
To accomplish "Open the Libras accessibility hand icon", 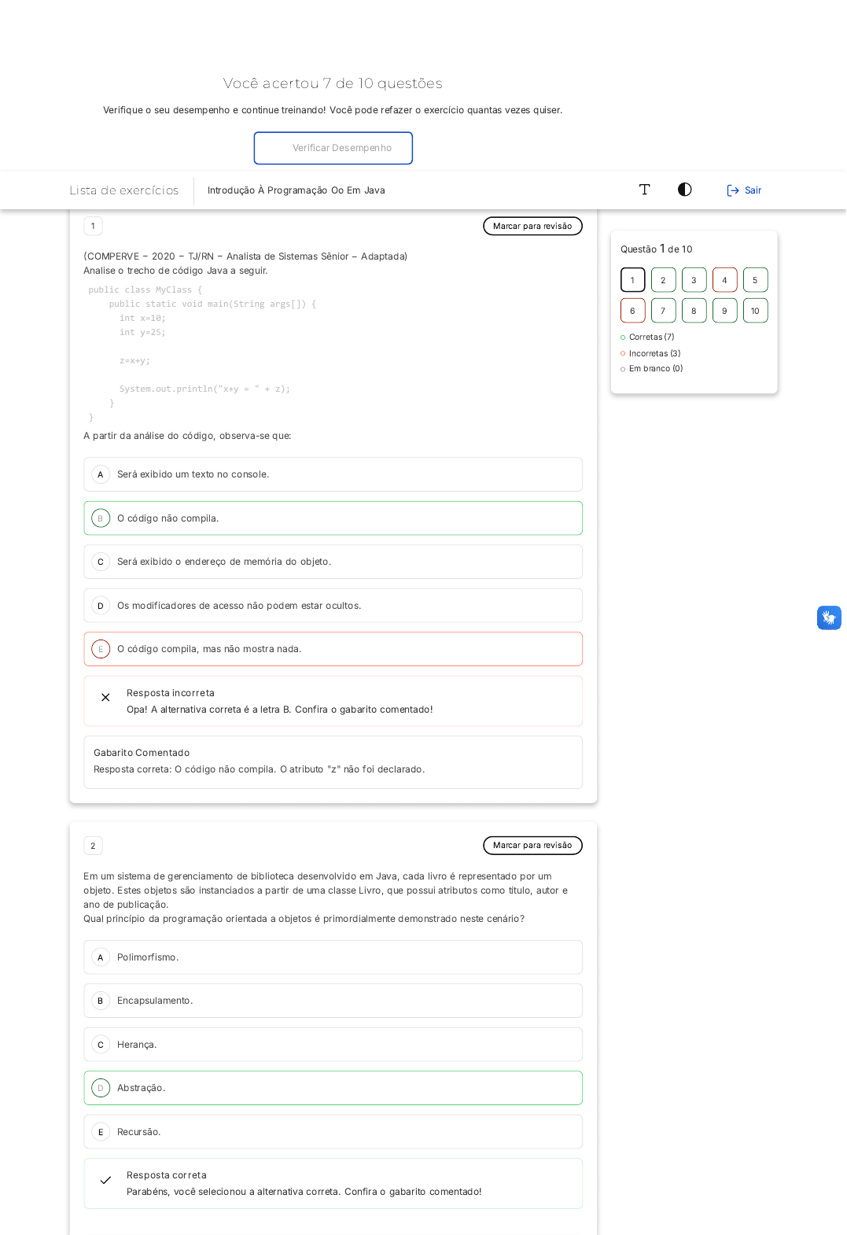I will [829, 617].
